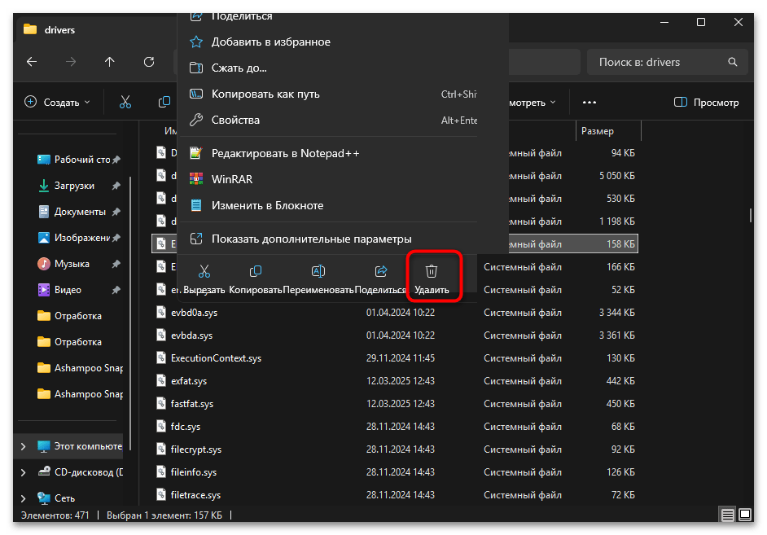Click the sidebar navigation scrollbar
767x535 pixels.
pyautogui.click(x=130, y=313)
